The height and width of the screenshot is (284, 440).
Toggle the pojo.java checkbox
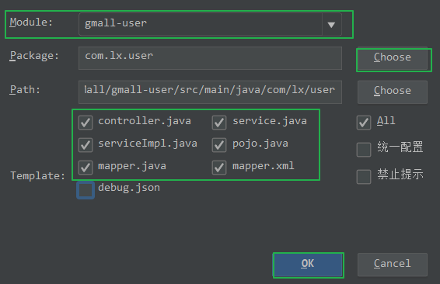pyautogui.click(x=219, y=145)
